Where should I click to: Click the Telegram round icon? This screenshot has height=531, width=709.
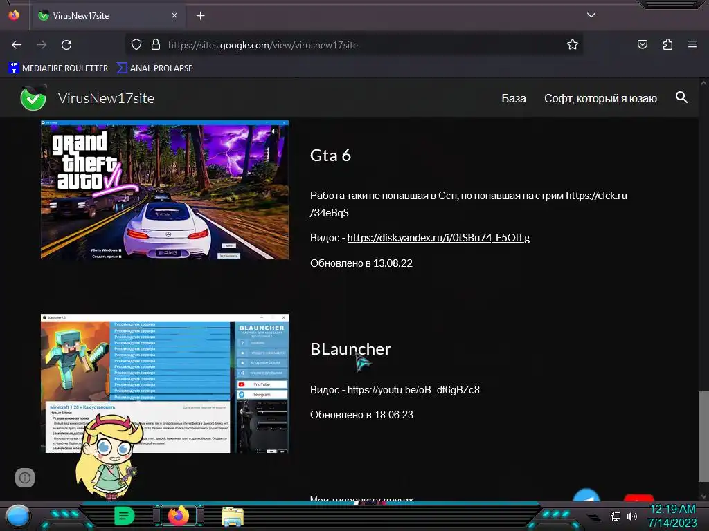(x=586, y=495)
